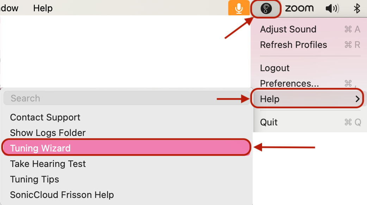
Task: Open the SonicCloud ear icon menu
Action: pyautogui.click(x=266, y=9)
